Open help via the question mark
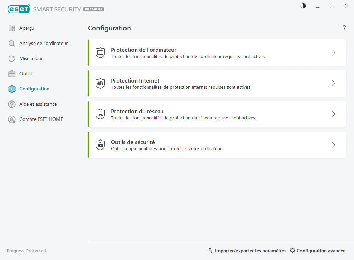 pyautogui.click(x=344, y=28)
